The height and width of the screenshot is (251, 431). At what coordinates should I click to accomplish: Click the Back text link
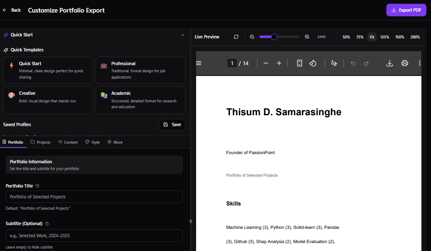(x=16, y=10)
